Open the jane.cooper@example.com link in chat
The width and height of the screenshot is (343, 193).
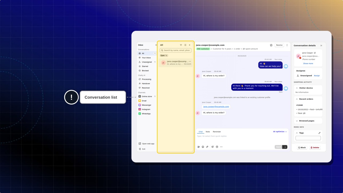(x=216, y=107)
